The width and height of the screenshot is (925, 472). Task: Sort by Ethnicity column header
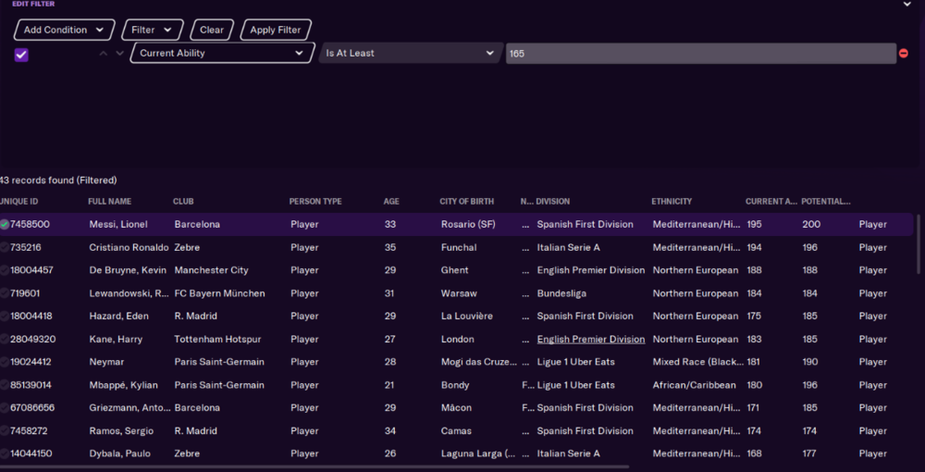pyautogui.click(x=672, y=201)
